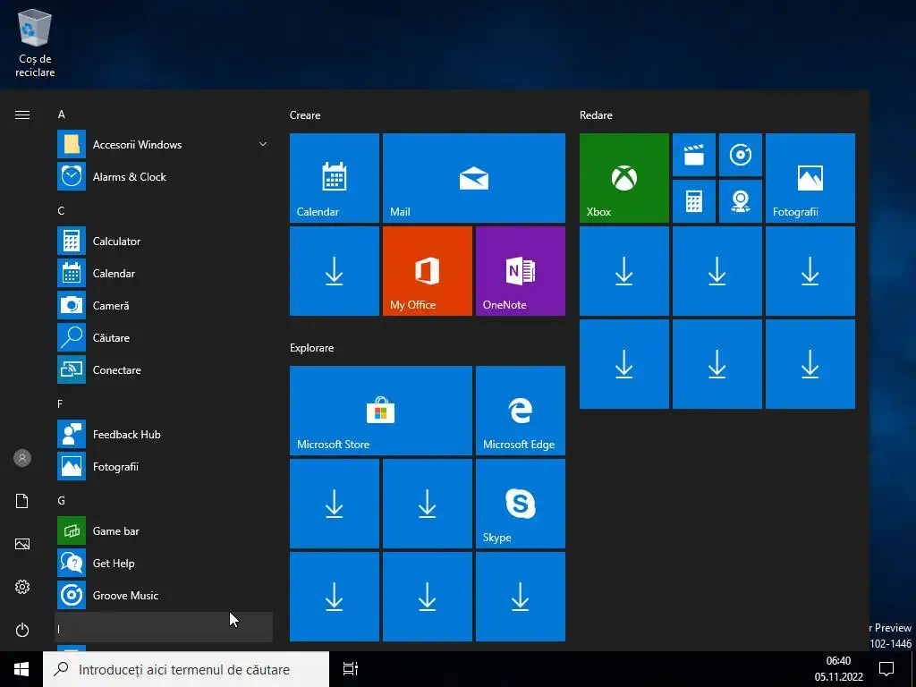Image resolution: width=916 pixels, height=687 pixels.
Task: Open the user account icon in Start sidebar
Action: [x=22, y=458]
